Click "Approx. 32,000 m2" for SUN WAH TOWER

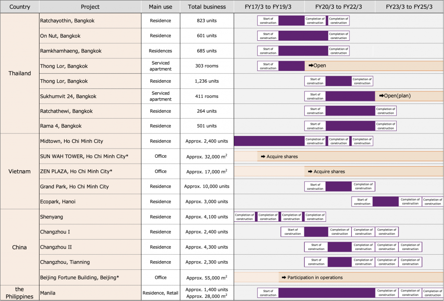pyautogui.click(x=207, y=156)
